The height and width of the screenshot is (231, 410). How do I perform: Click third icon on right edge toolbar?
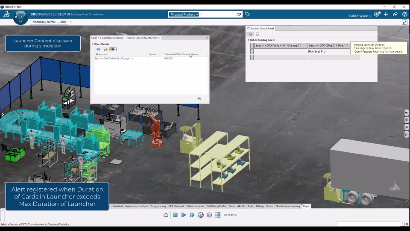click(x=407, y=127)
